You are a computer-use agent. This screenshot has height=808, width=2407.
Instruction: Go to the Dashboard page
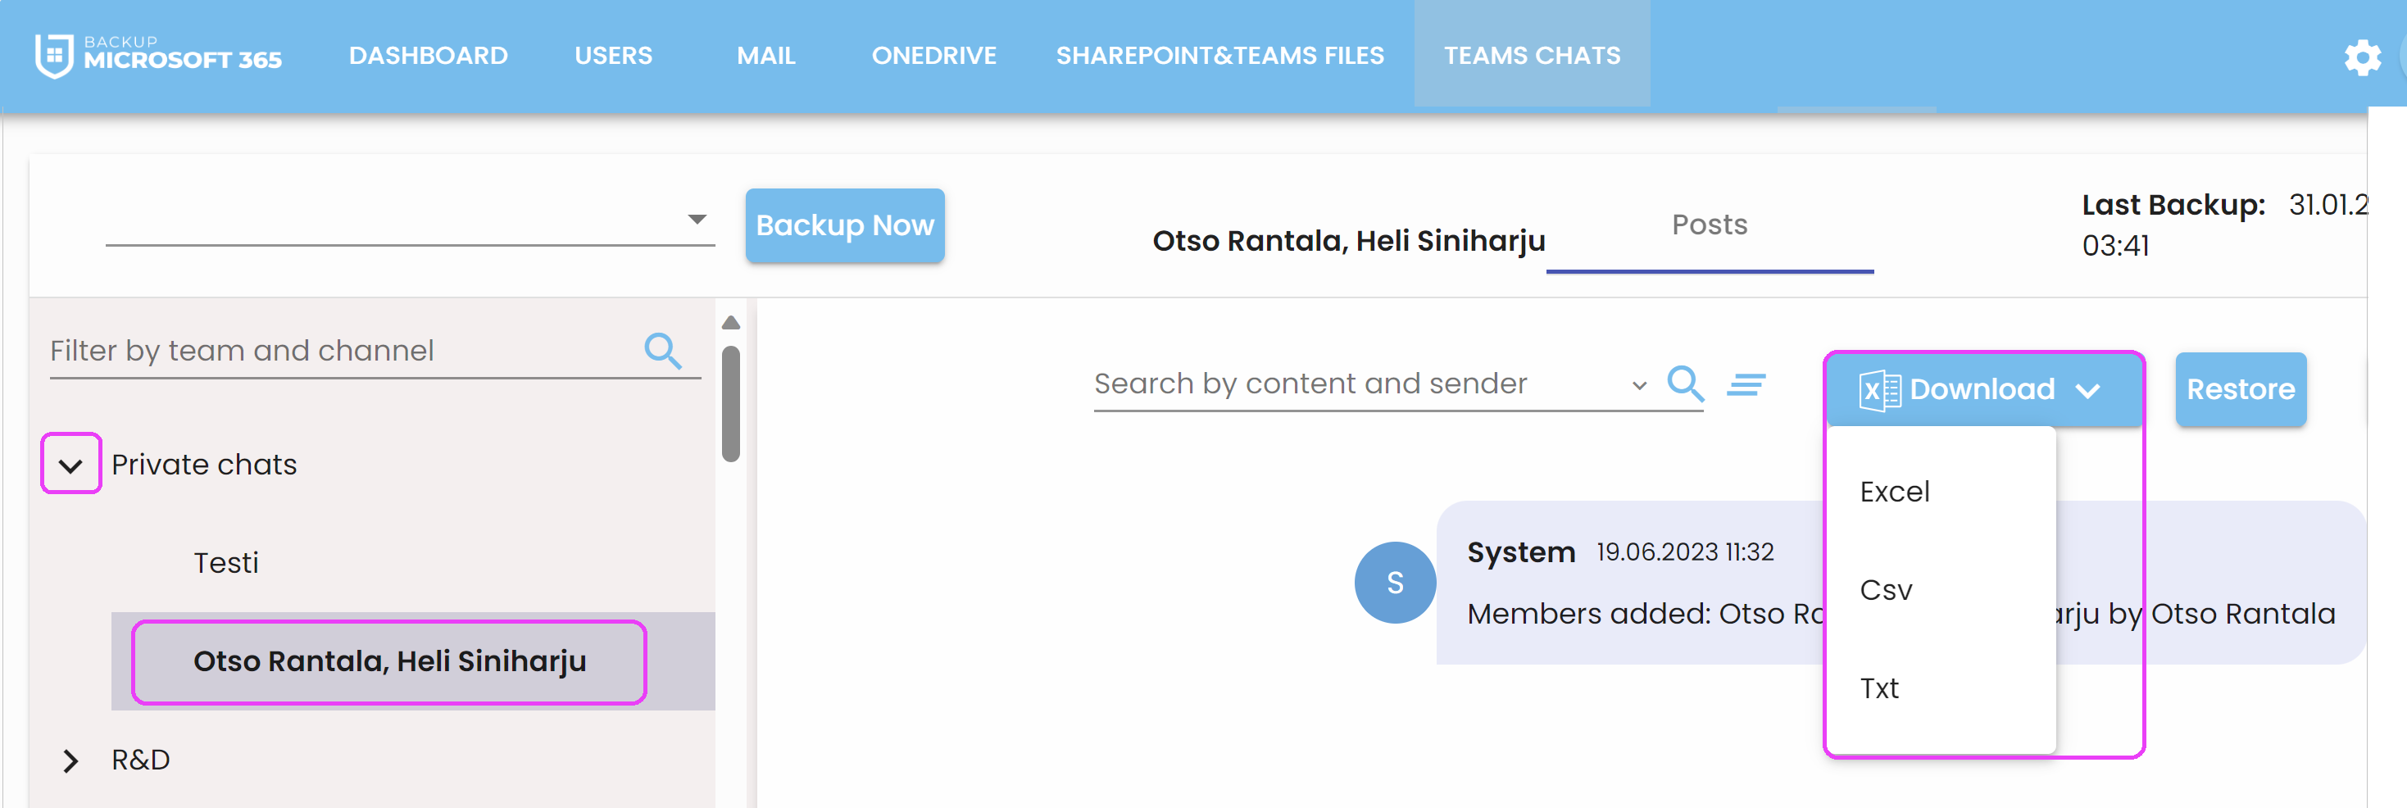428,55
